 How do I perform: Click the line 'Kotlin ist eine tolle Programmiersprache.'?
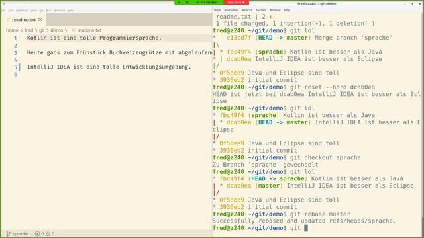[x=94, y=38]
